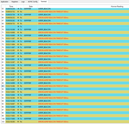This screenshot has height=124, width=129.
Task: Open the Logs tab
Action: [x=23, y=2]
